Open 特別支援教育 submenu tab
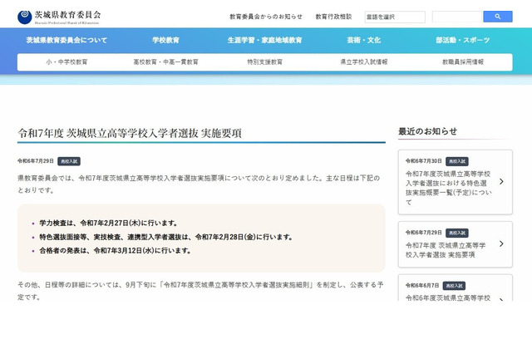 pyautogui.click(x=264, y=62)
